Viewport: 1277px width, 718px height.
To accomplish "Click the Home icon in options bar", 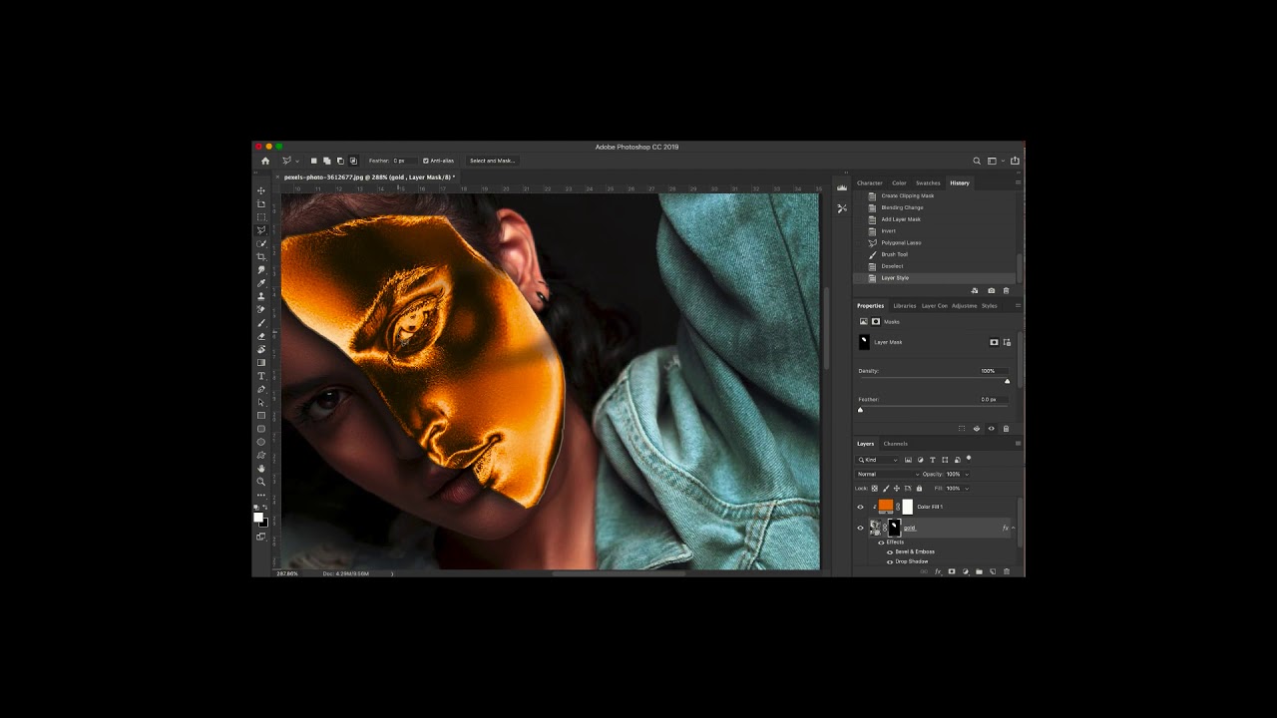I will point(265,161).
